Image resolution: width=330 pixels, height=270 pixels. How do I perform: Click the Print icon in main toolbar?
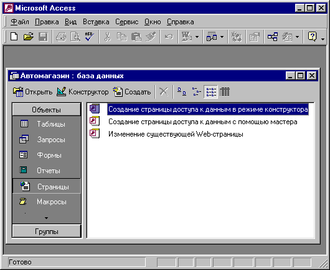(x=61, y=37)
